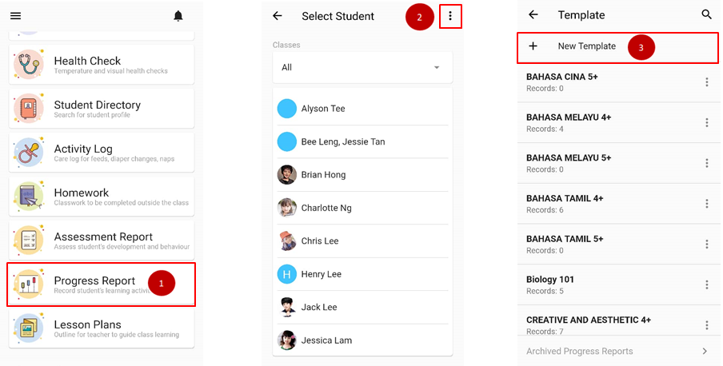Click New Template button
The image size is (723, 366).
tap(586, 46)
